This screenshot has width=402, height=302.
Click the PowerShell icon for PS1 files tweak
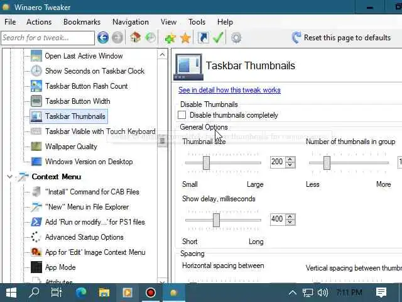36,222
